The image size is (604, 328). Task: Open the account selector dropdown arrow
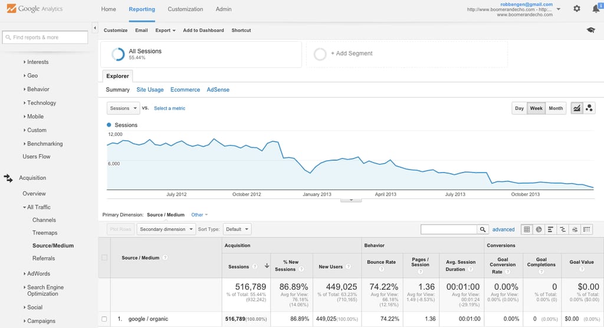point(559,9)
